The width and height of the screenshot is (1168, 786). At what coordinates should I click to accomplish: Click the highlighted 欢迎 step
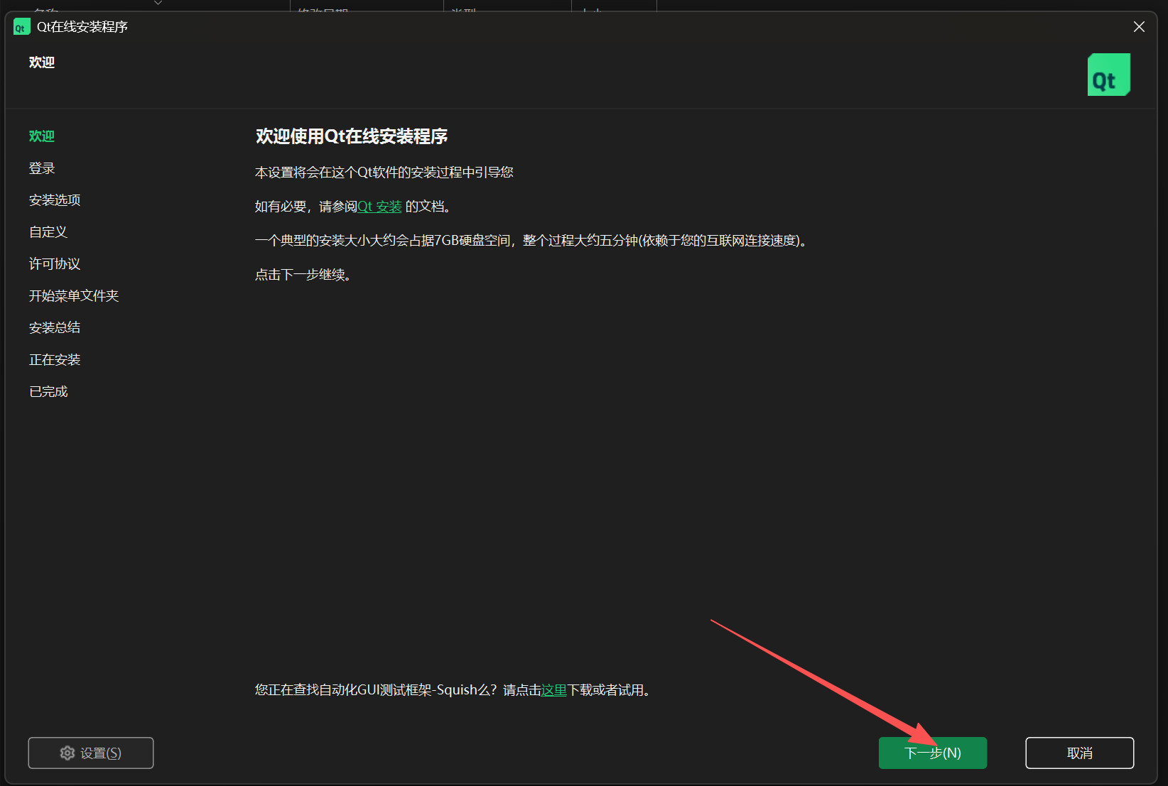pos(41,136)
